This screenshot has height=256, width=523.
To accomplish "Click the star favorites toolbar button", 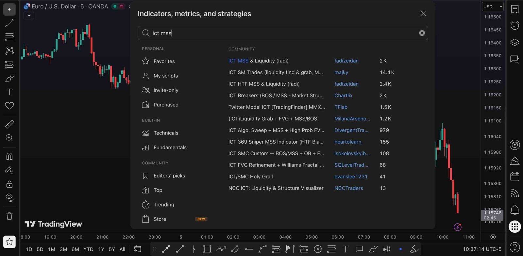I will pos(9,242).
